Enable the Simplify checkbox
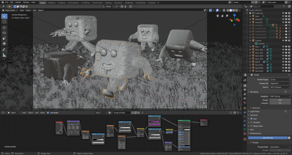 pyautogui.click(x=251, y=122)
